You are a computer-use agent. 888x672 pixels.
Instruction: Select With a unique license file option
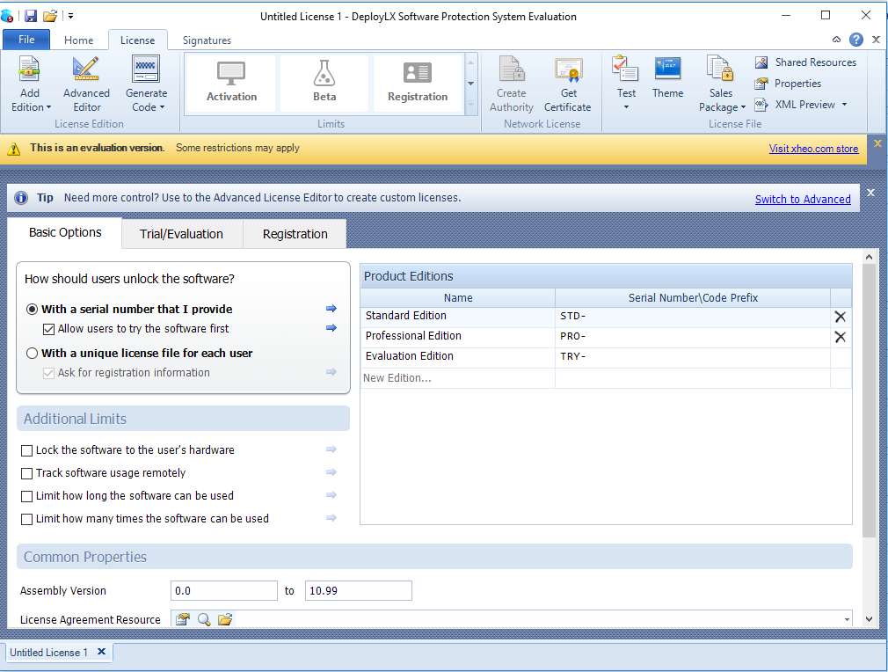pos(33,353)
